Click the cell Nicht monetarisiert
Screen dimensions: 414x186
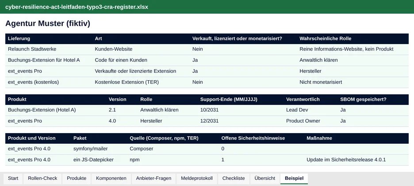321,82
